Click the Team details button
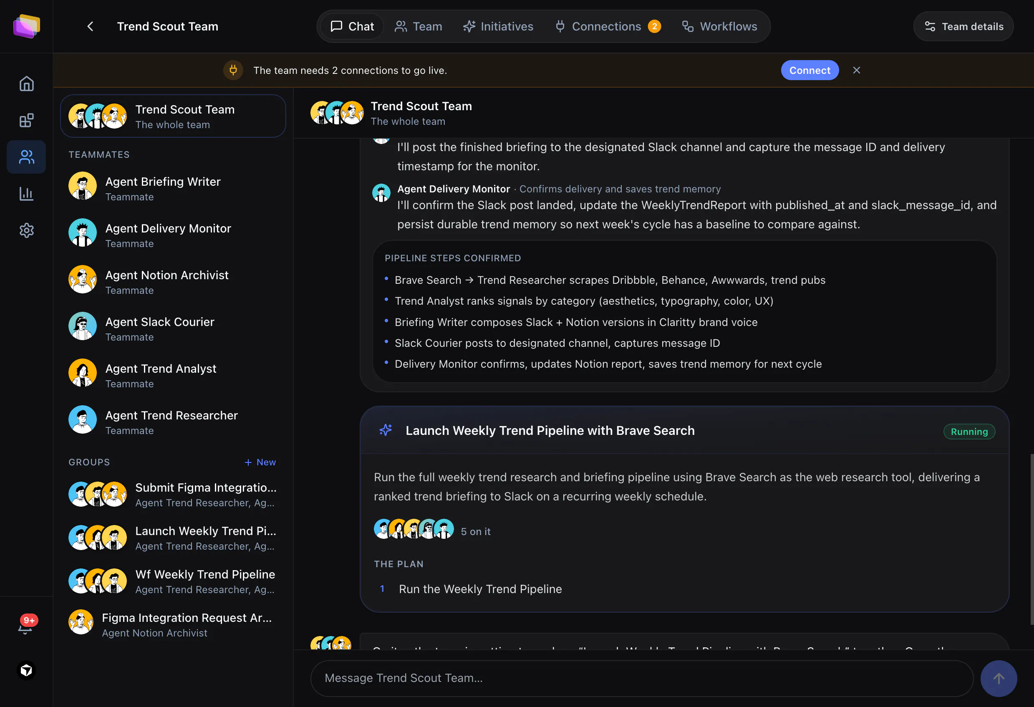 tap(964, 26)
